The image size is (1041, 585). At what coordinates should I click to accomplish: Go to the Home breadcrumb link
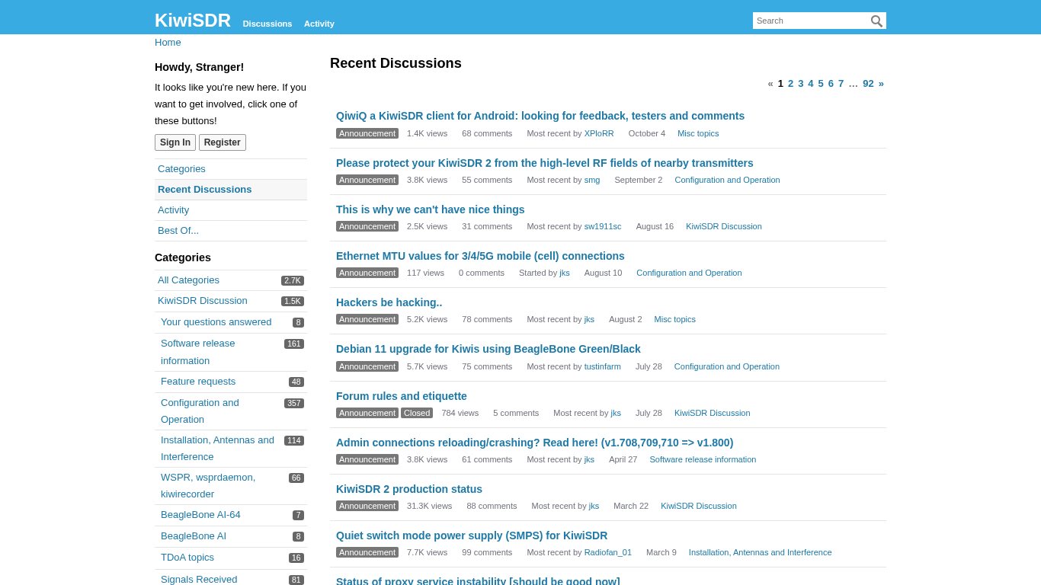pyautogui.click(x=168, y=43)
